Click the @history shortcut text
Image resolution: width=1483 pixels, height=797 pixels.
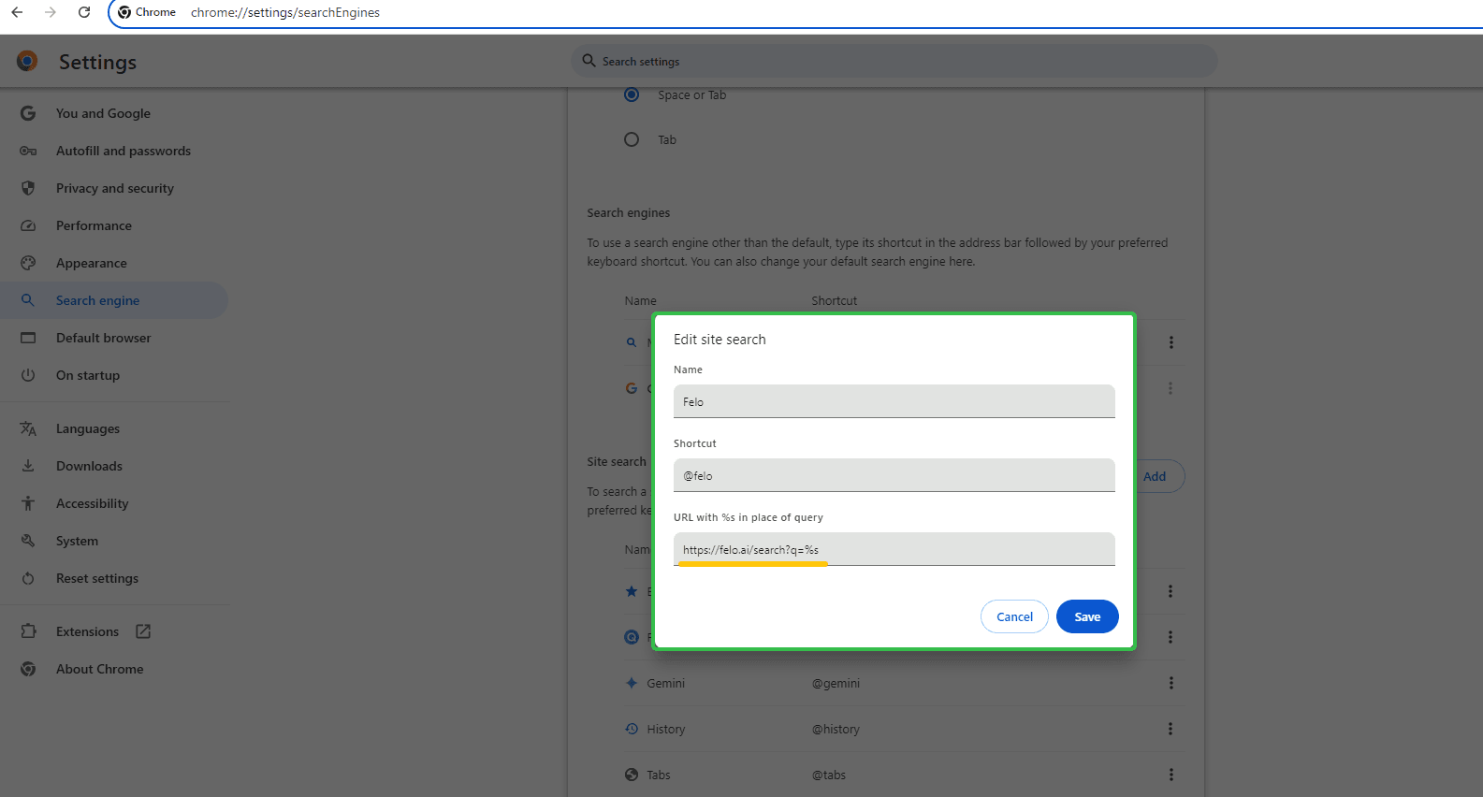pos(836,729)
